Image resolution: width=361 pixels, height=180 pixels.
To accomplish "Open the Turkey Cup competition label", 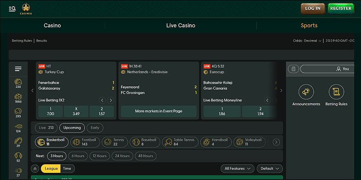I will pyautogui.click(x=54, y=72).
